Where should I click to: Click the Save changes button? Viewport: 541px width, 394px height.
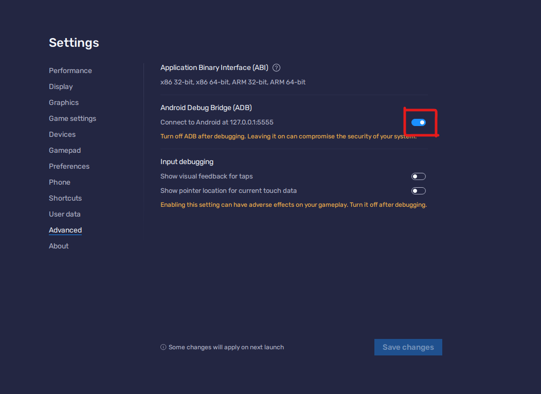click(x=408, y=347)
